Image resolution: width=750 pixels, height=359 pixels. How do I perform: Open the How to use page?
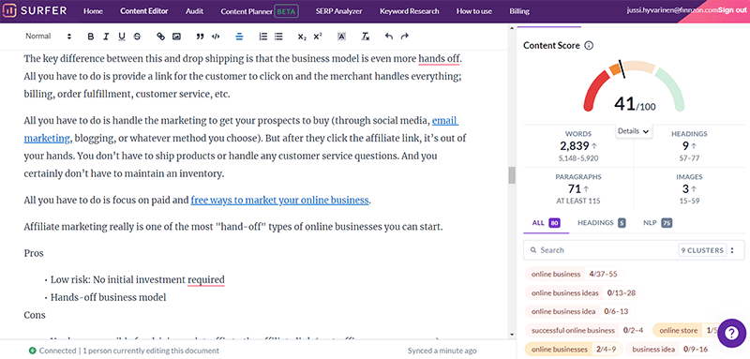click(x=474, y=11)
